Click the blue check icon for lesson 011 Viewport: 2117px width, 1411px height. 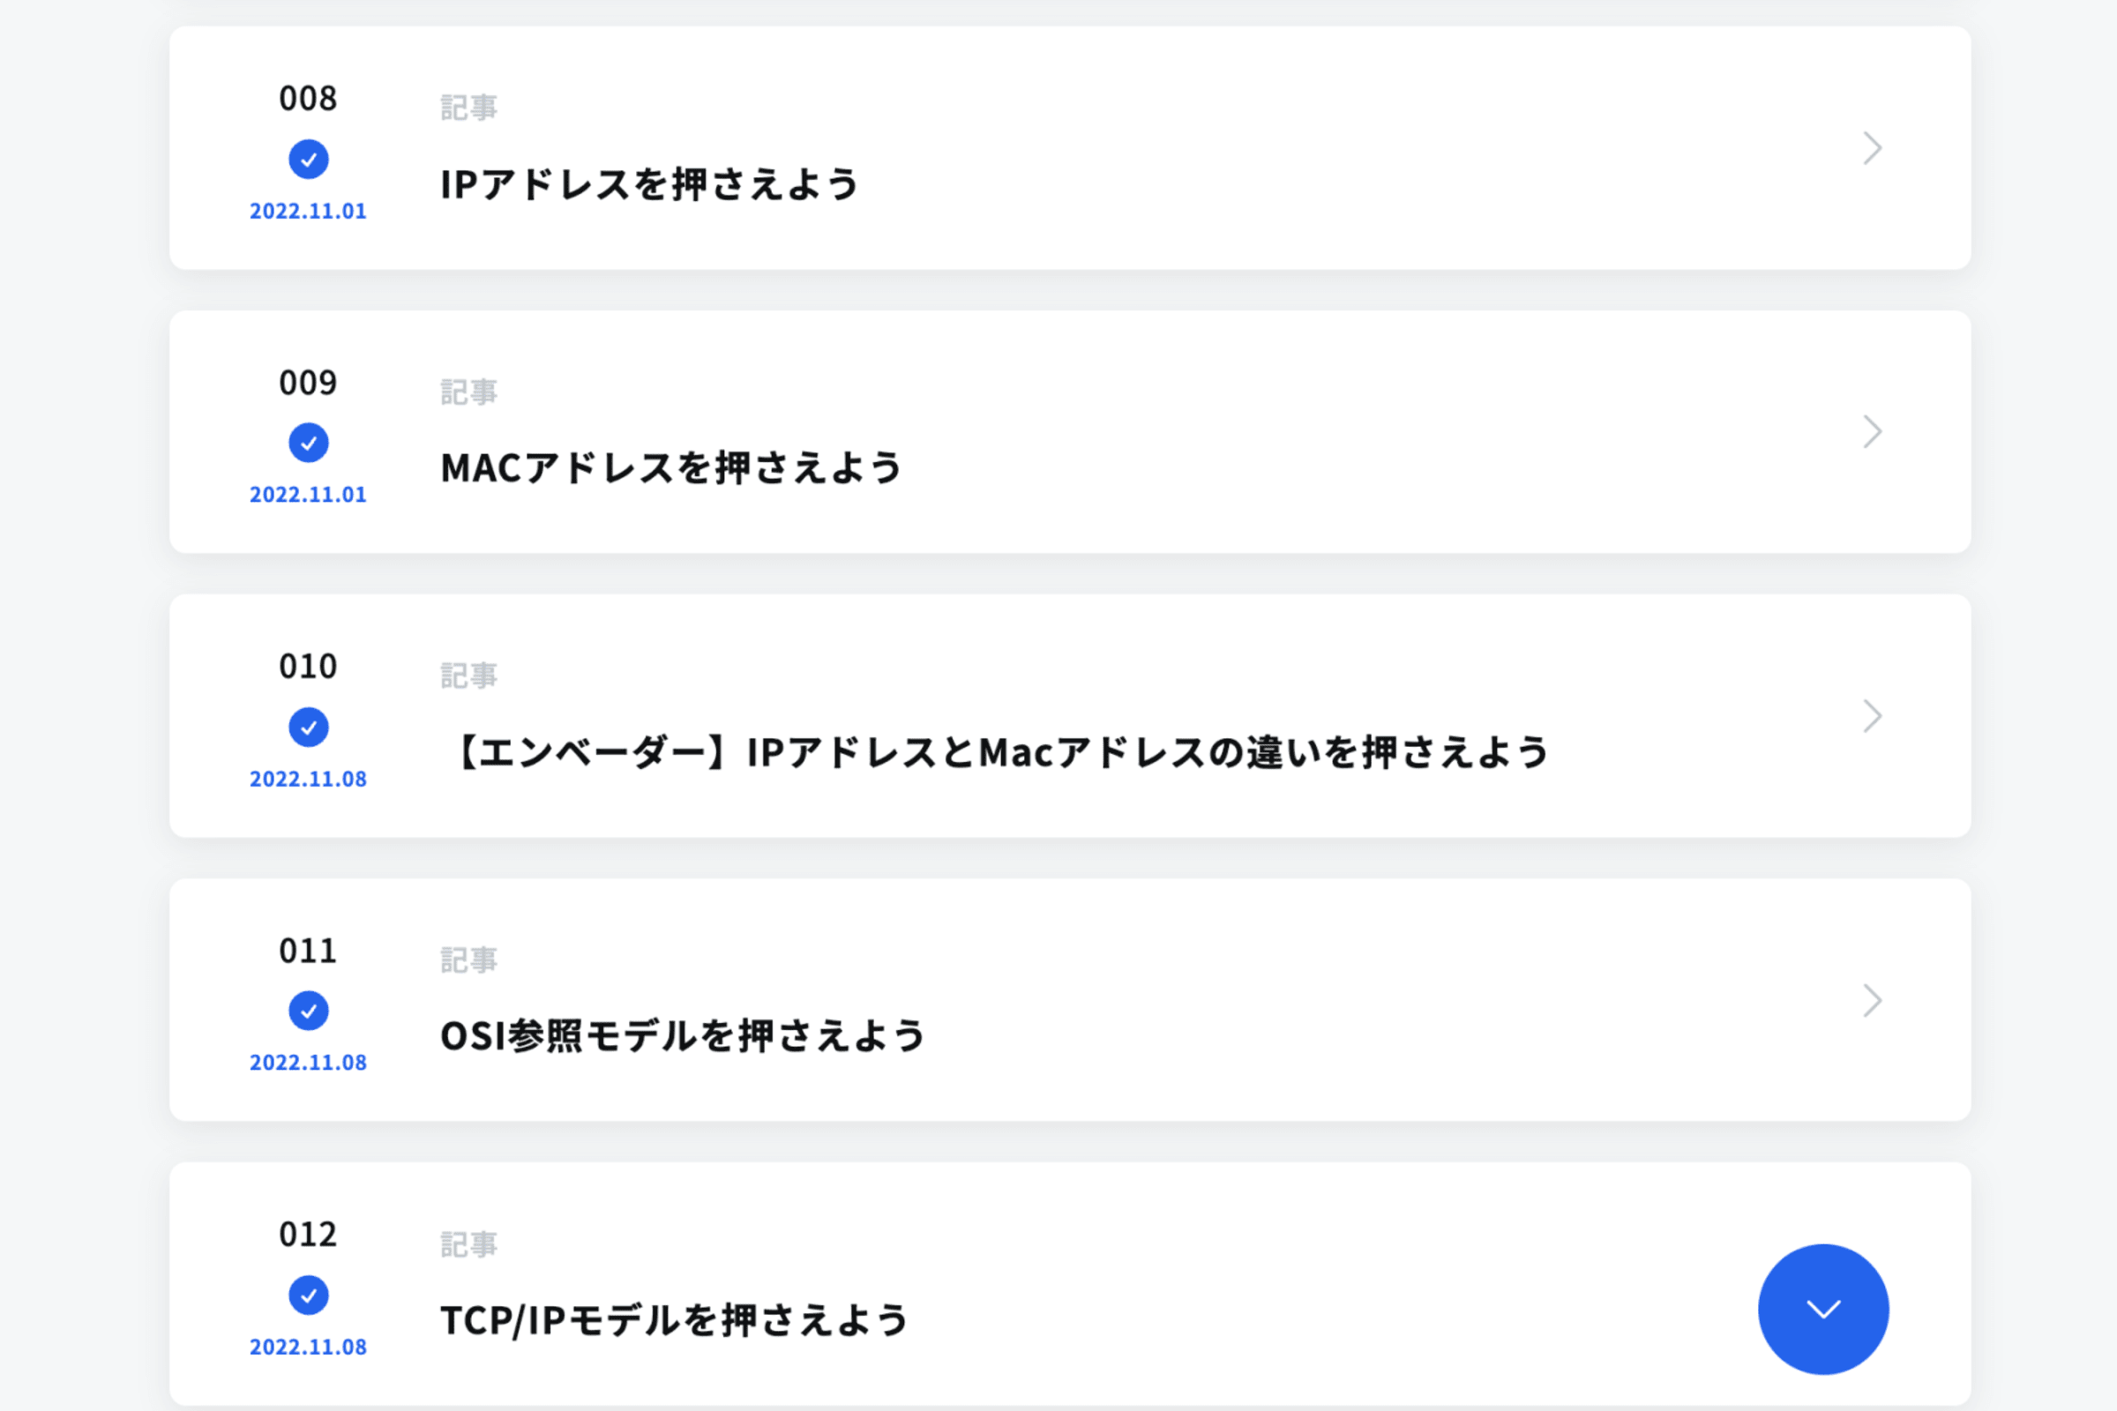(308, 1011)
